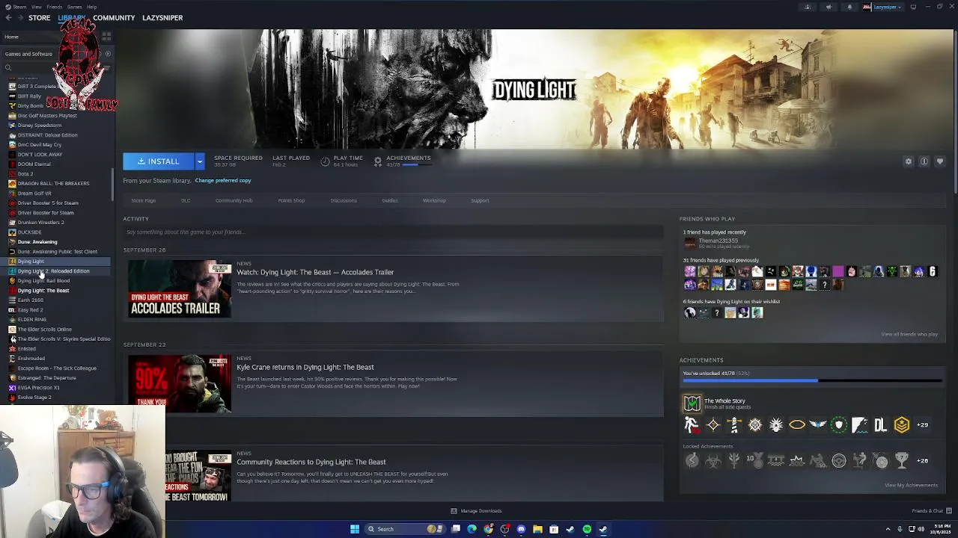Select Dying Light: The Beast in library list
The height and width of the screenshot is (538, 958).
click(x=43, y=291)
